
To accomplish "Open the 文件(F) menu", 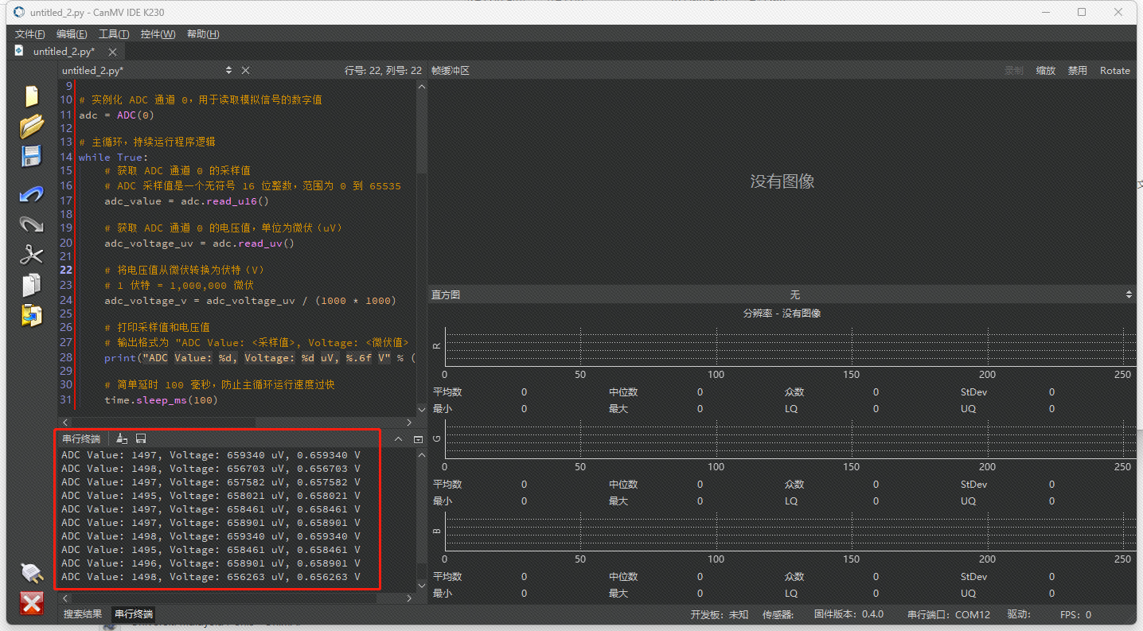I will coord(30,34).
